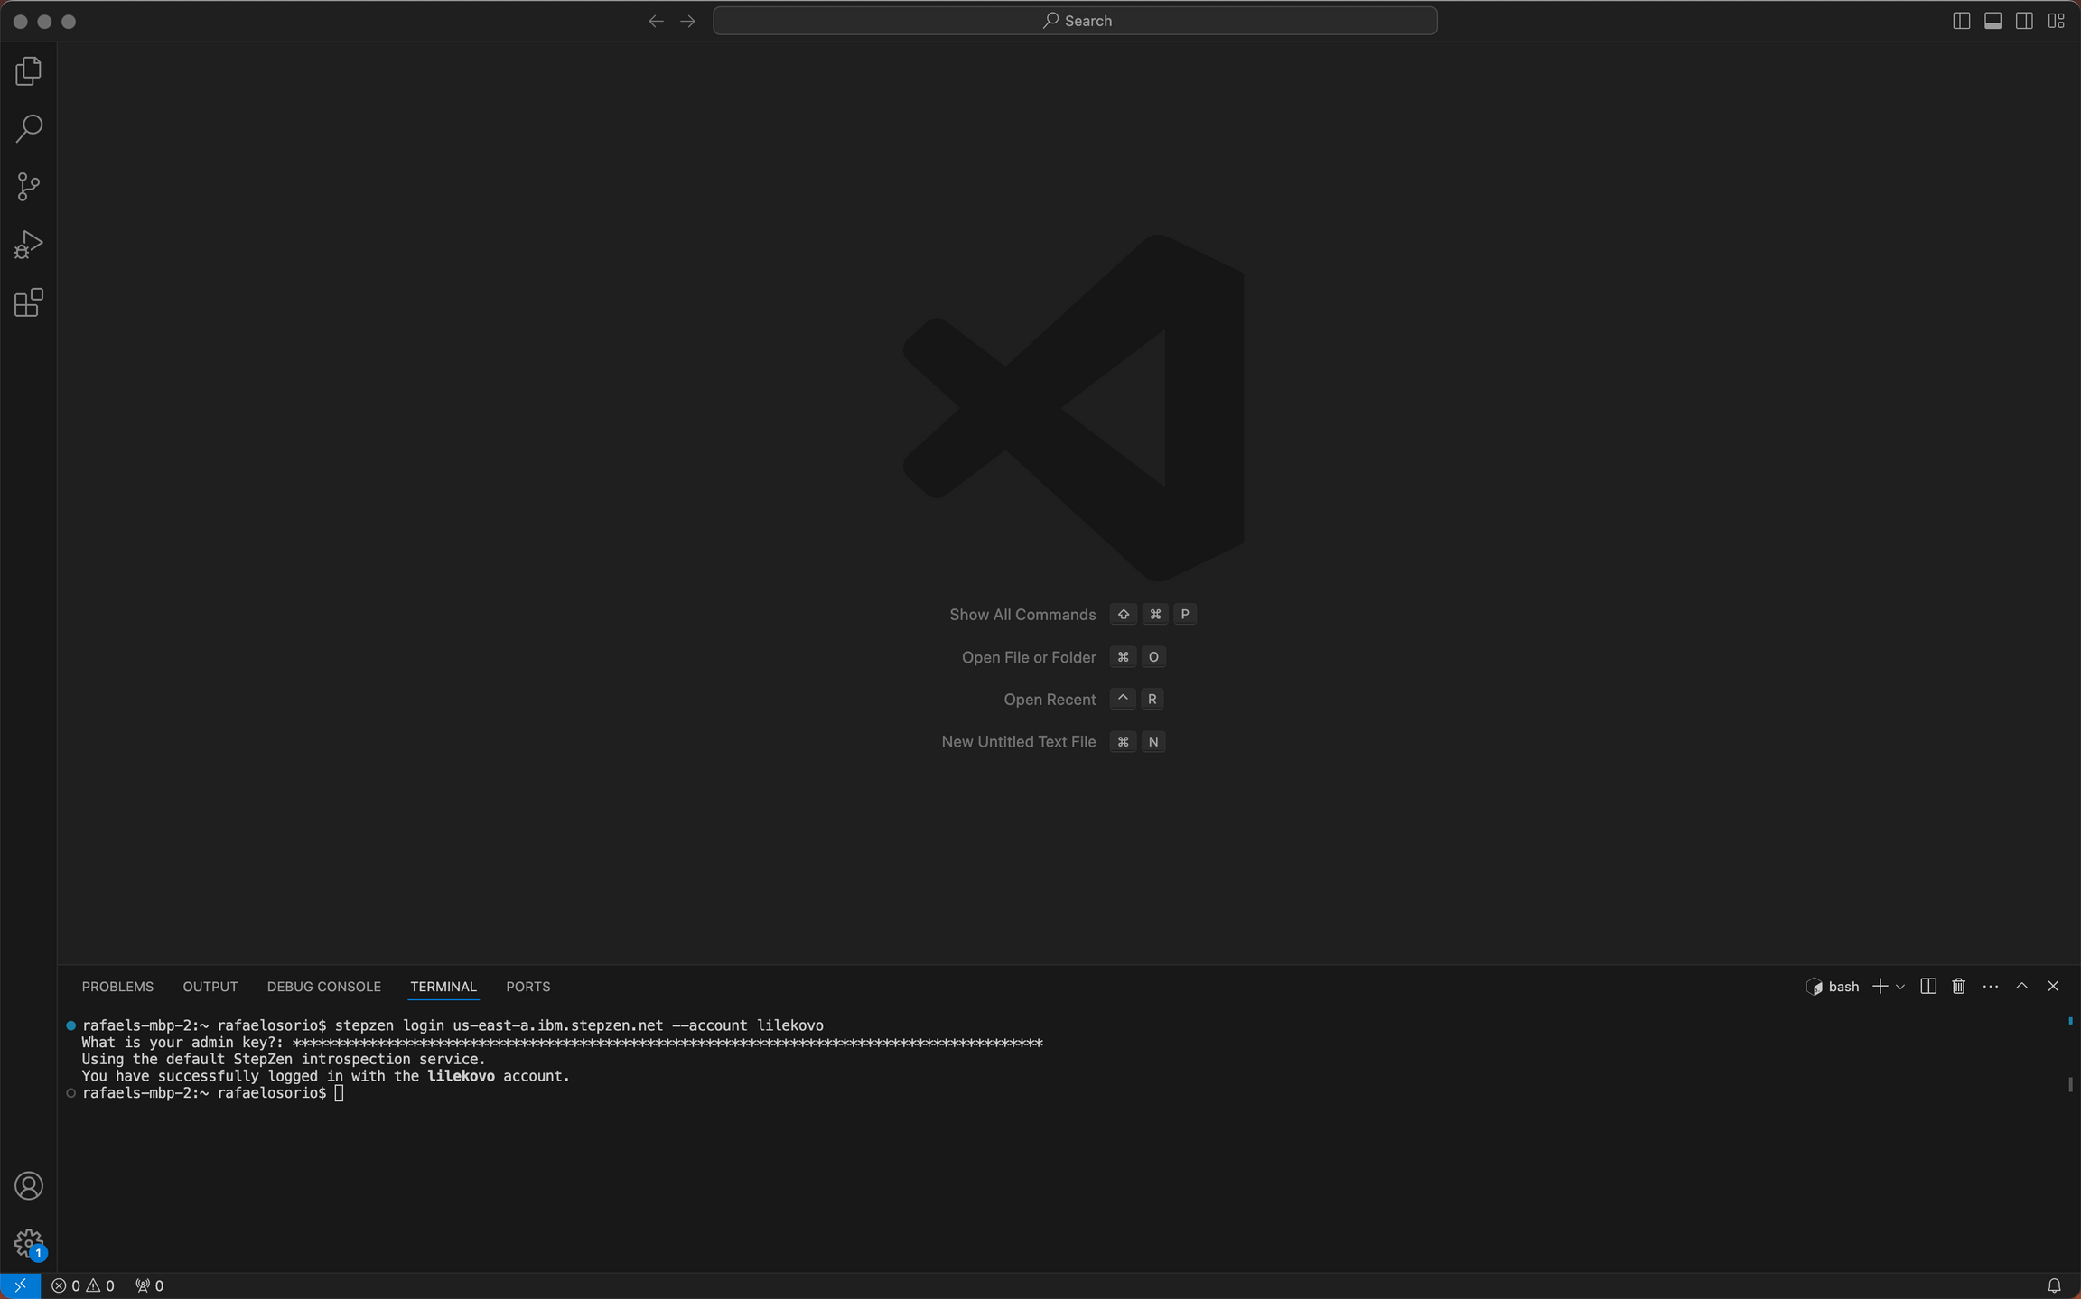Click the top Search input field
Screen dimensions: 2081x1299
(x=1074, y=20)
